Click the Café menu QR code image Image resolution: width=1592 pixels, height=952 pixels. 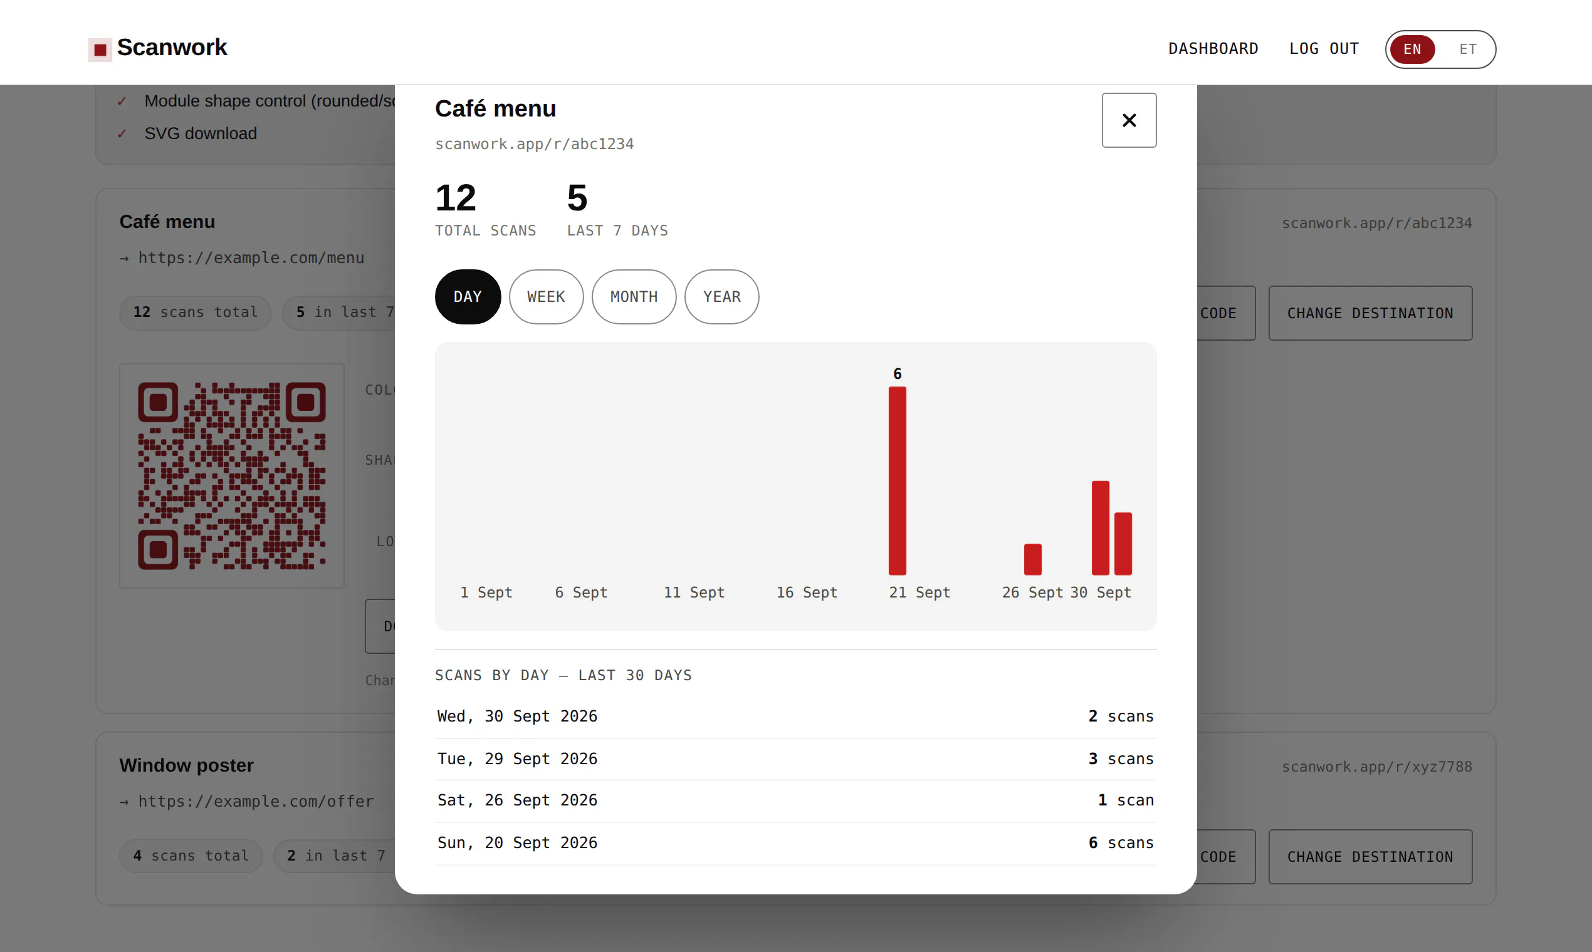(x=232, y=476)
